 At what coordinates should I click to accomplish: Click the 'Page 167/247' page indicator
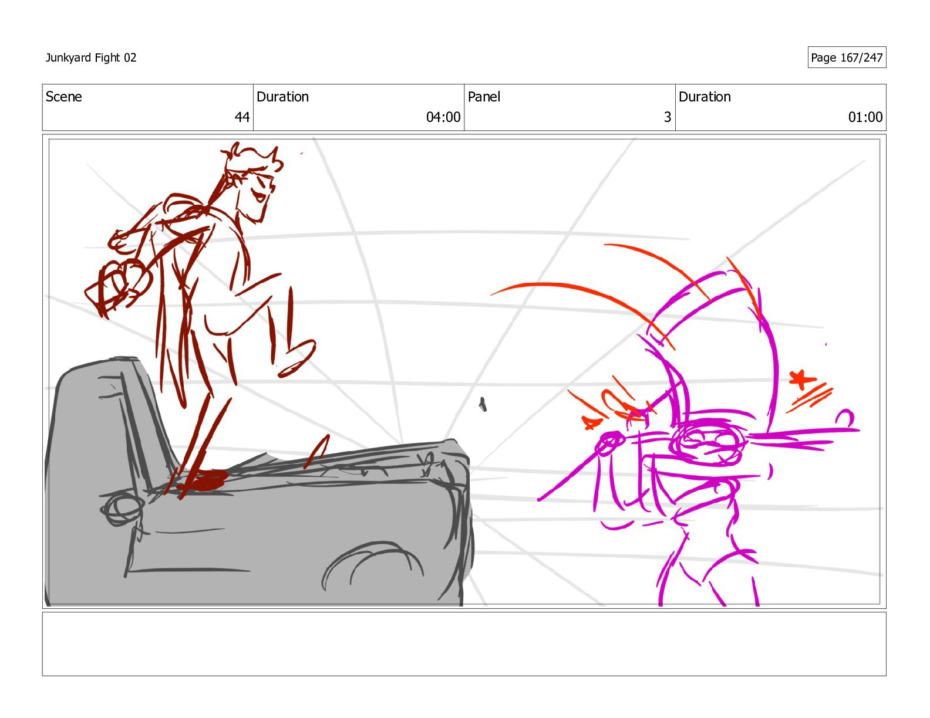847,57
